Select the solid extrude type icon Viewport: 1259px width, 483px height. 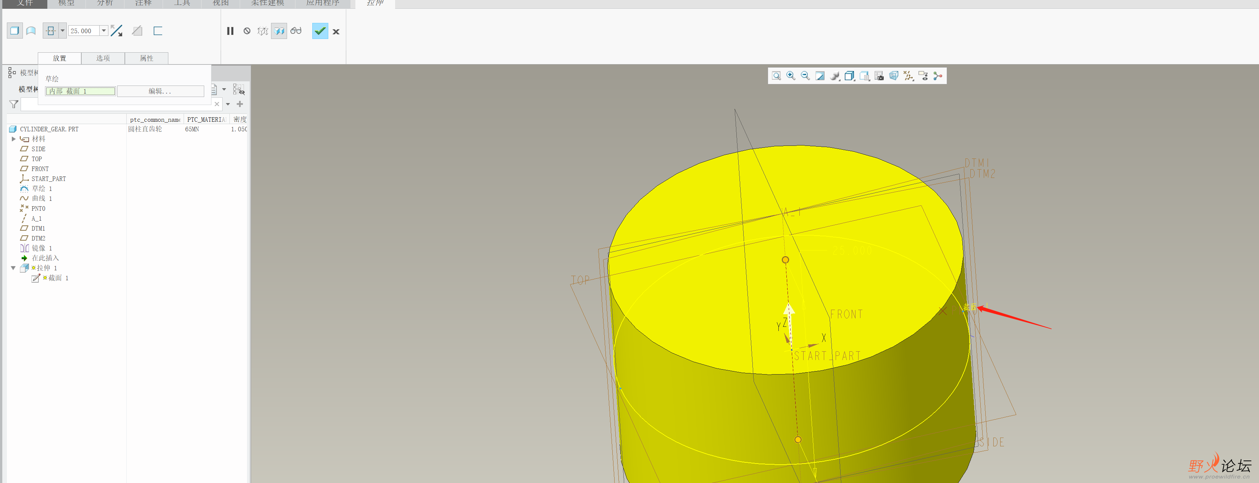(15, 31)
